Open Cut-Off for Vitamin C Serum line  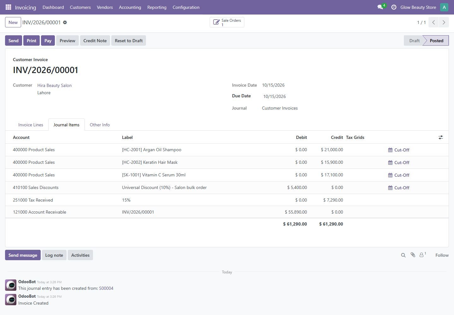399,175
